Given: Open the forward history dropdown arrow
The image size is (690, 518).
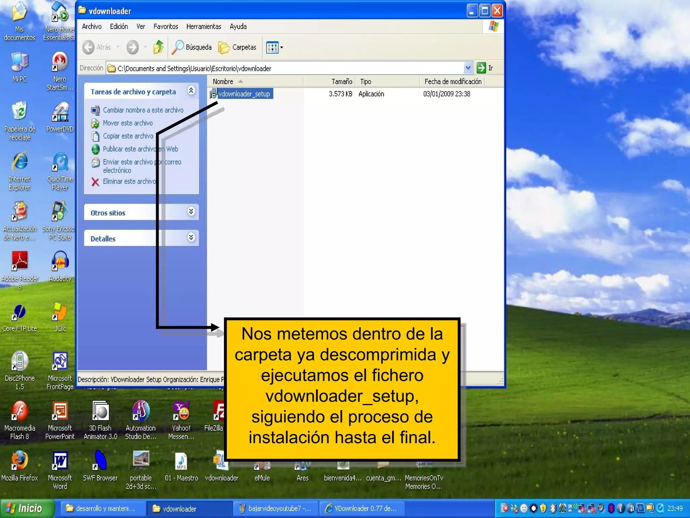Looking at the screenshot, I should (145, 47).
